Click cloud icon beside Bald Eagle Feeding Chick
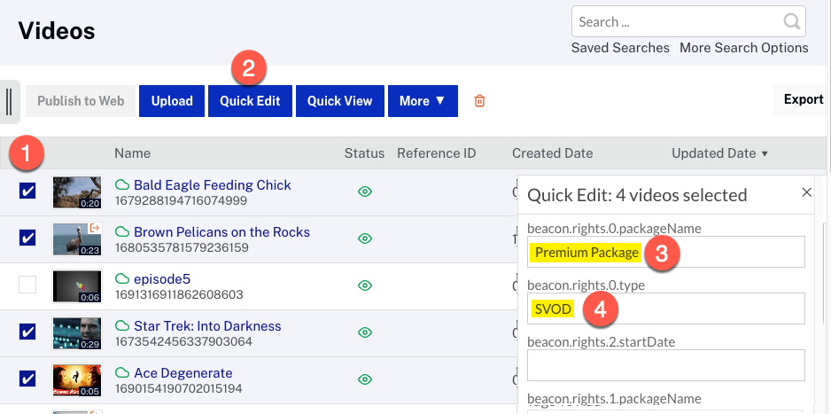This screenshot has height=414, width=831. click(x=122, y=185)
